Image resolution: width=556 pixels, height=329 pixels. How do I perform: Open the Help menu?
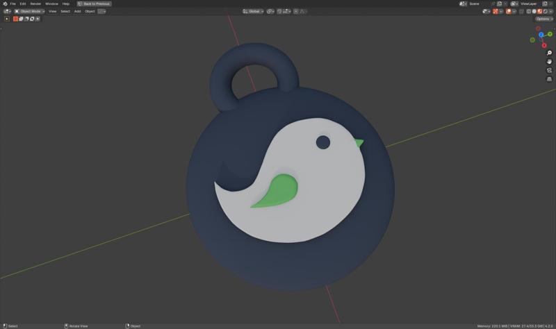[x=66, y=3]
